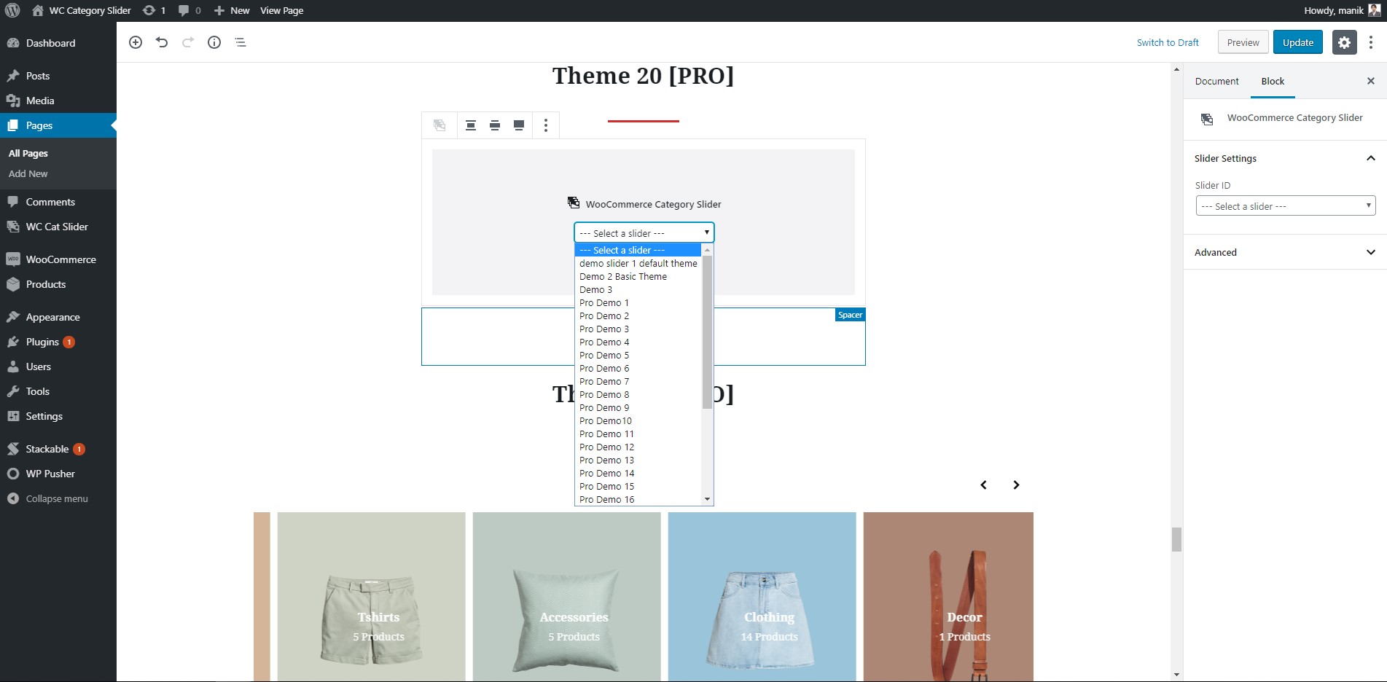Open the block navigation list icon
The width and height of the screenshot is (1387, 682).
pyautogui.click(x=241, y=42)
